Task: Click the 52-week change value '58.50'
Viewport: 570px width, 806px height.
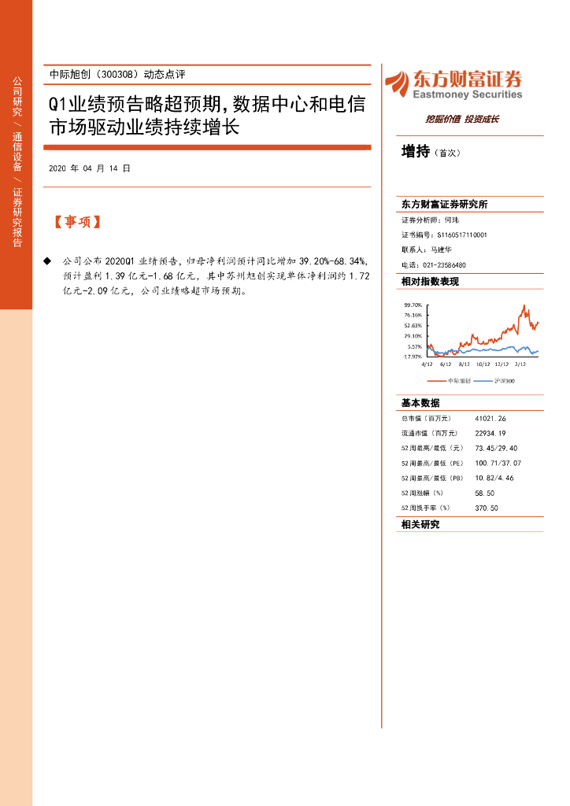Action: 485,494
